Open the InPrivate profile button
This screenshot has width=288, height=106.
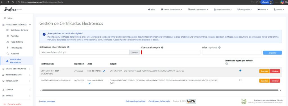[x=267, y=2]
